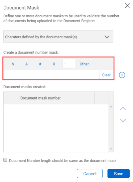Insert the X mask character
This screenshot has height=182, width=133.
pos(54,64)
